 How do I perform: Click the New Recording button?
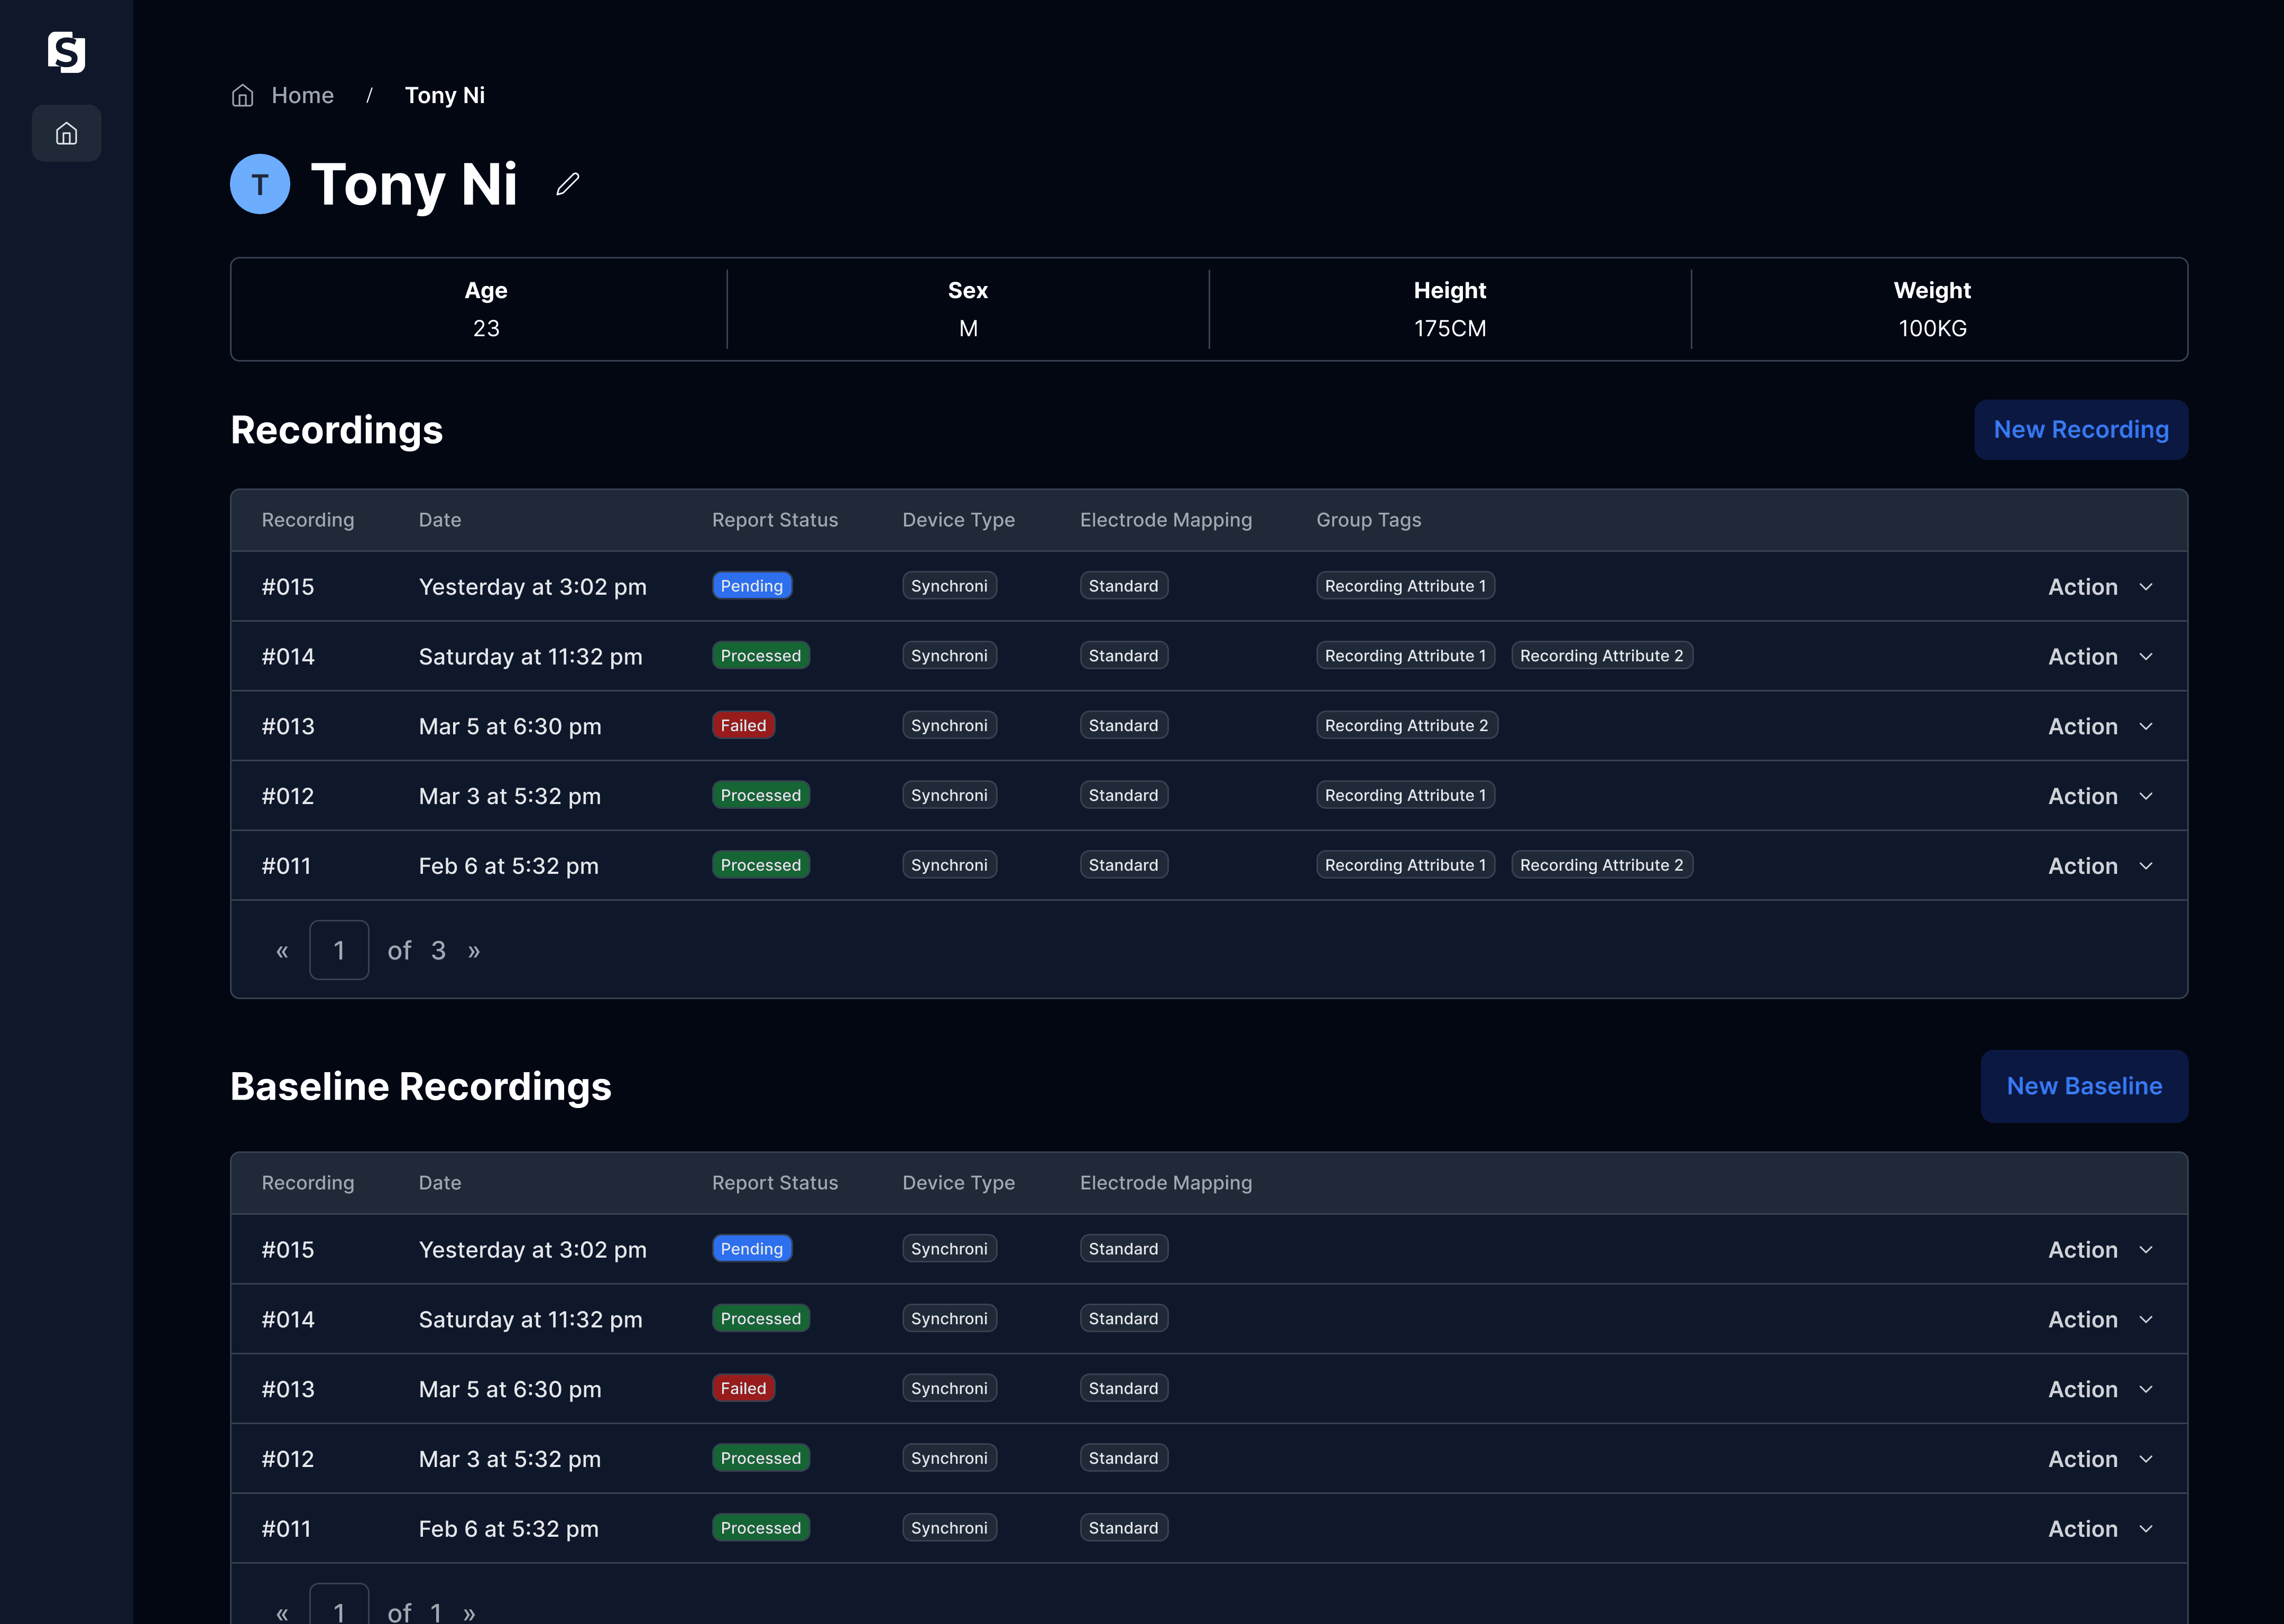[2080, 429]
